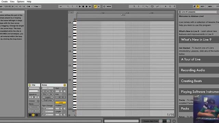Click the groove hot-swap icon
Screen dimensions: 219x123
pyautogui.click(x=38, y=101)
